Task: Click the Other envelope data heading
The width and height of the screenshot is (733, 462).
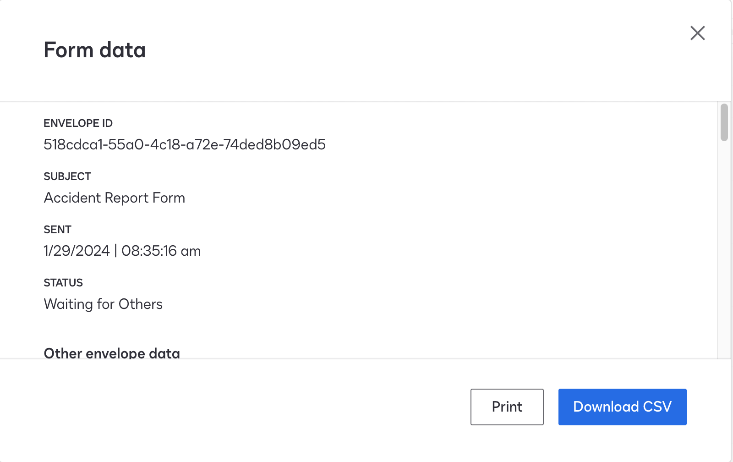Action: (x=112, y=353)
